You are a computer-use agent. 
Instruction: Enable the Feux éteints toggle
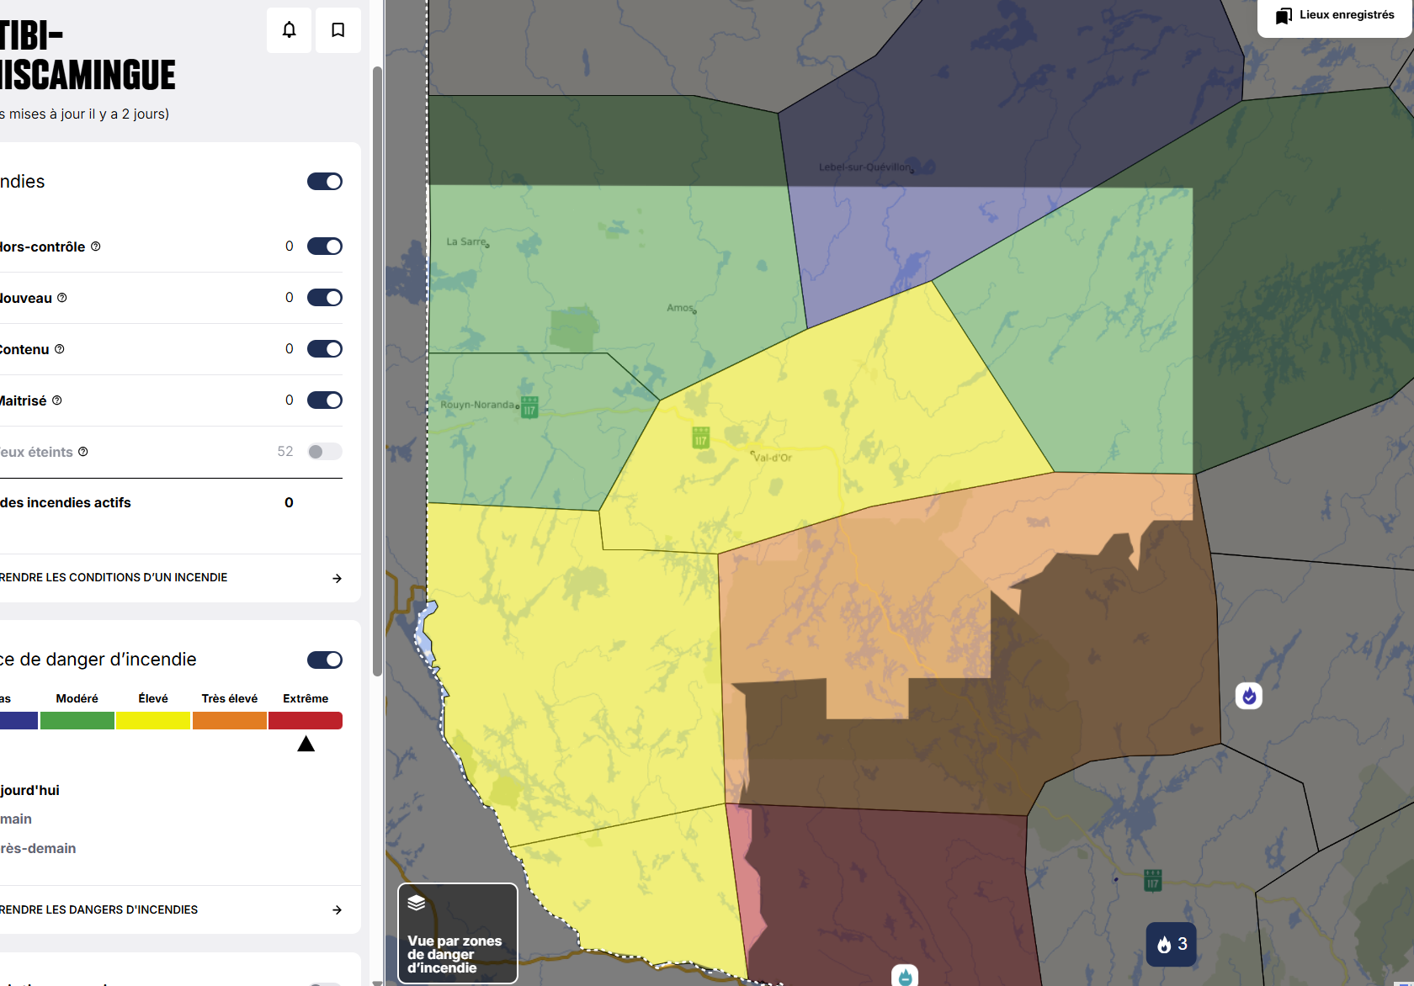324,452
